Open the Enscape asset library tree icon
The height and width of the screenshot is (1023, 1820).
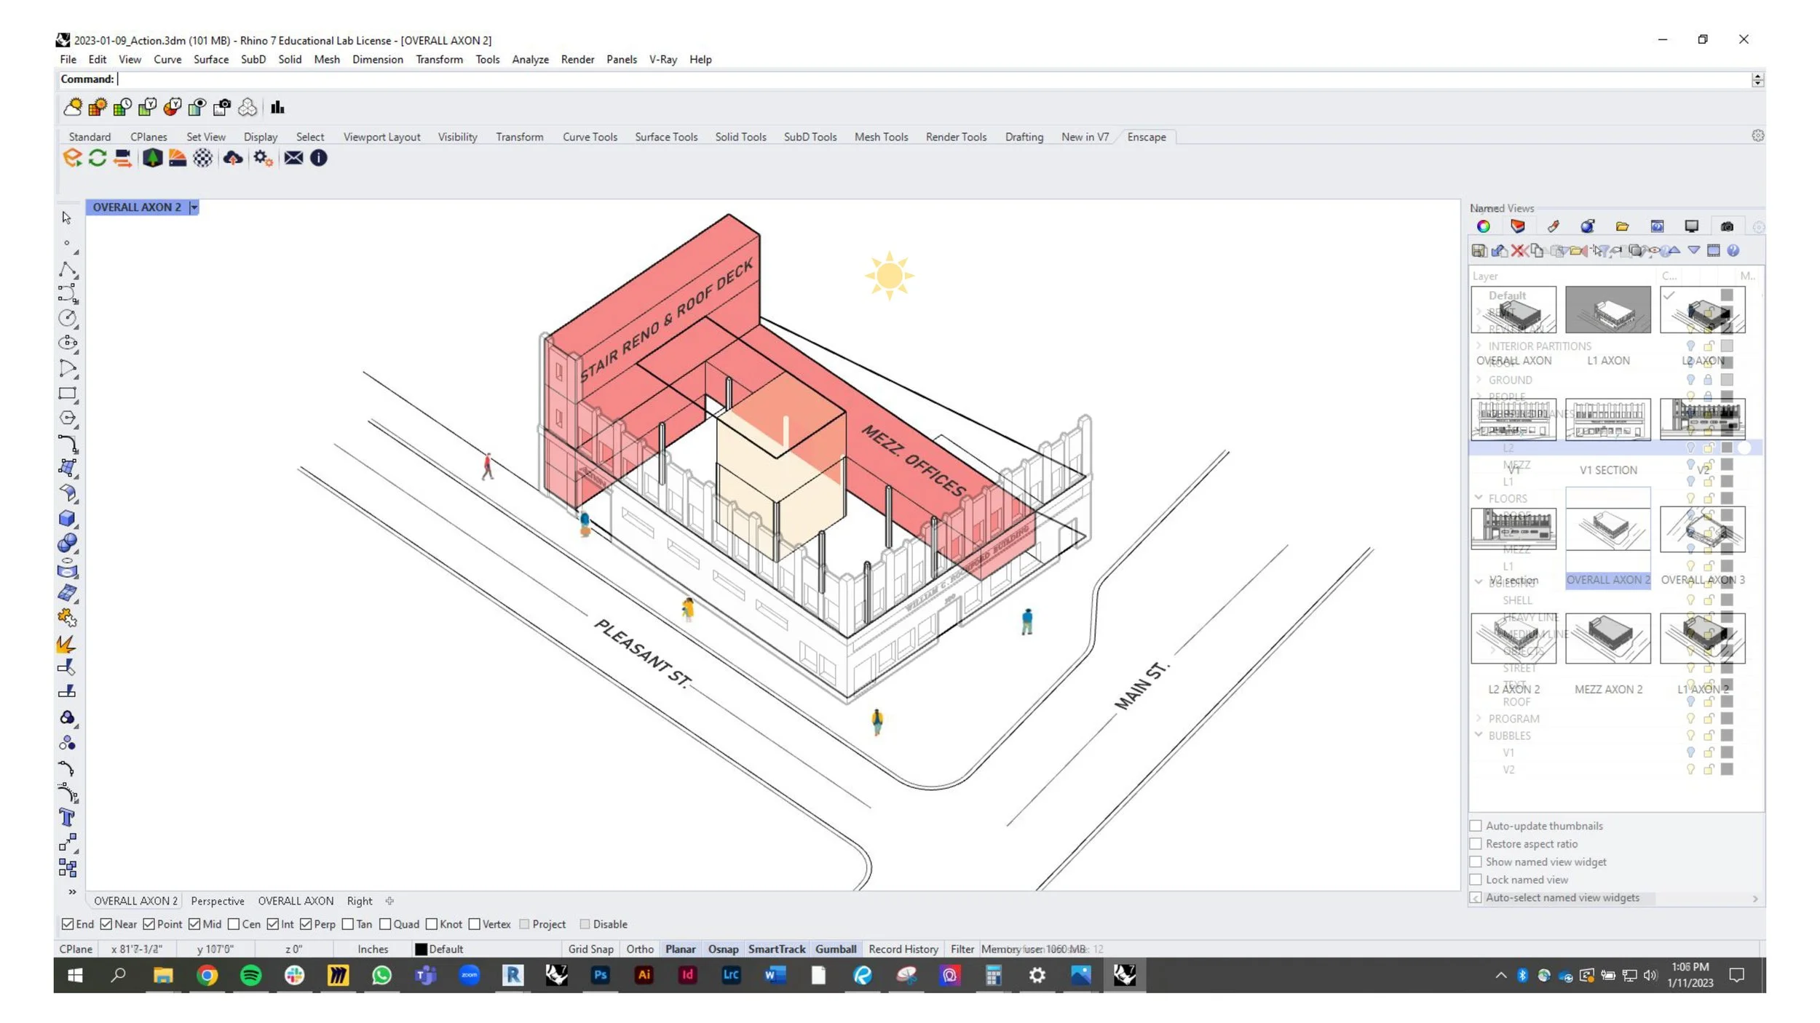[x=152, y=158]
